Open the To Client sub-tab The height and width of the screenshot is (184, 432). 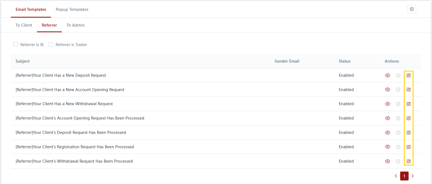pyautogui.click(x=24, y=25)
